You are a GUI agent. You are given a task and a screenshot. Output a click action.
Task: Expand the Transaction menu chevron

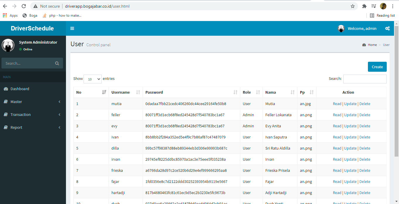(60, 114)
